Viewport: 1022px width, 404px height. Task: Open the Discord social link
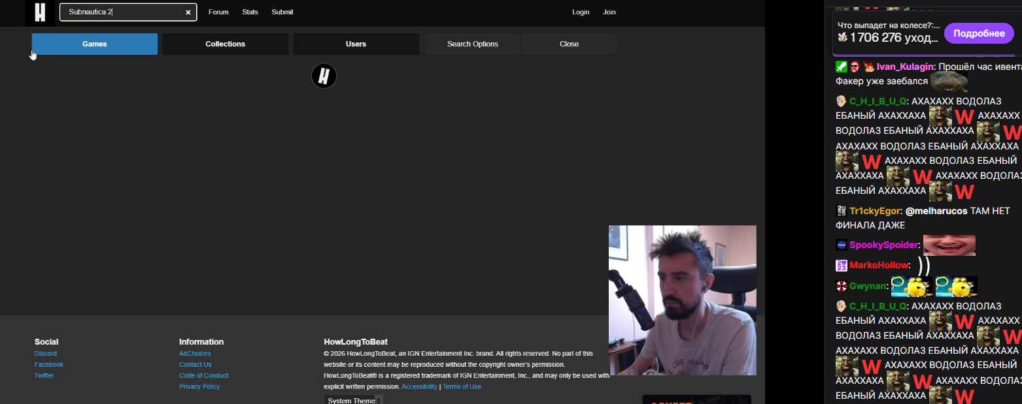click(x=46, y=353)
